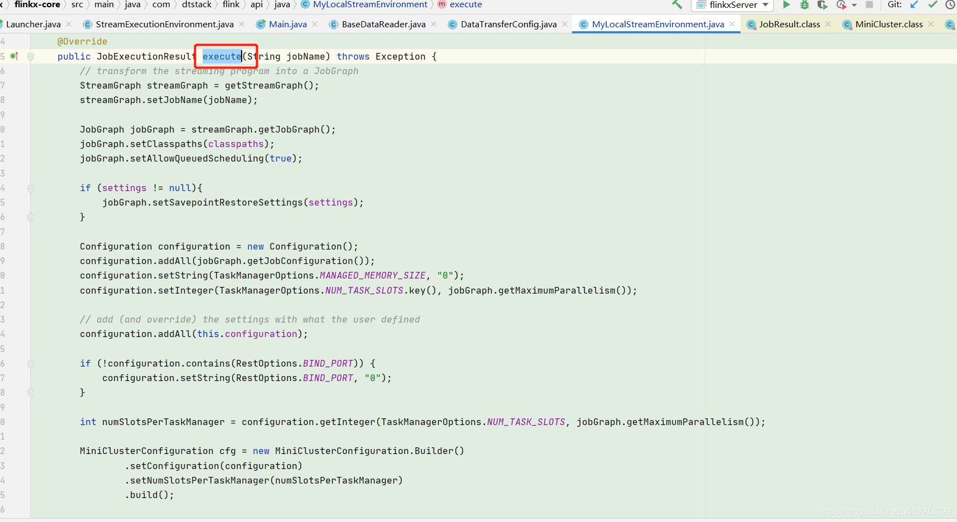Image resolution: width=957 pixels, height=522 pixels.
Task: Click the 'transform the streaming program' comment
Action: coord(219,71)
